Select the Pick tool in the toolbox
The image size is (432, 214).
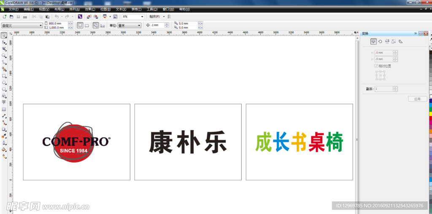[4, 36]
